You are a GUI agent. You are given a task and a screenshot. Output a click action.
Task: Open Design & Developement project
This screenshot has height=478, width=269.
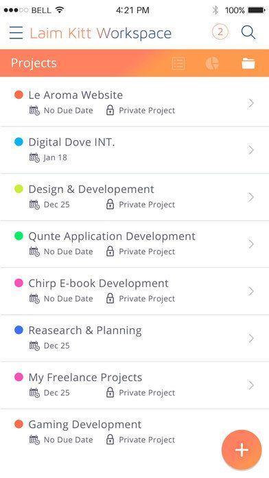(134, 197)
